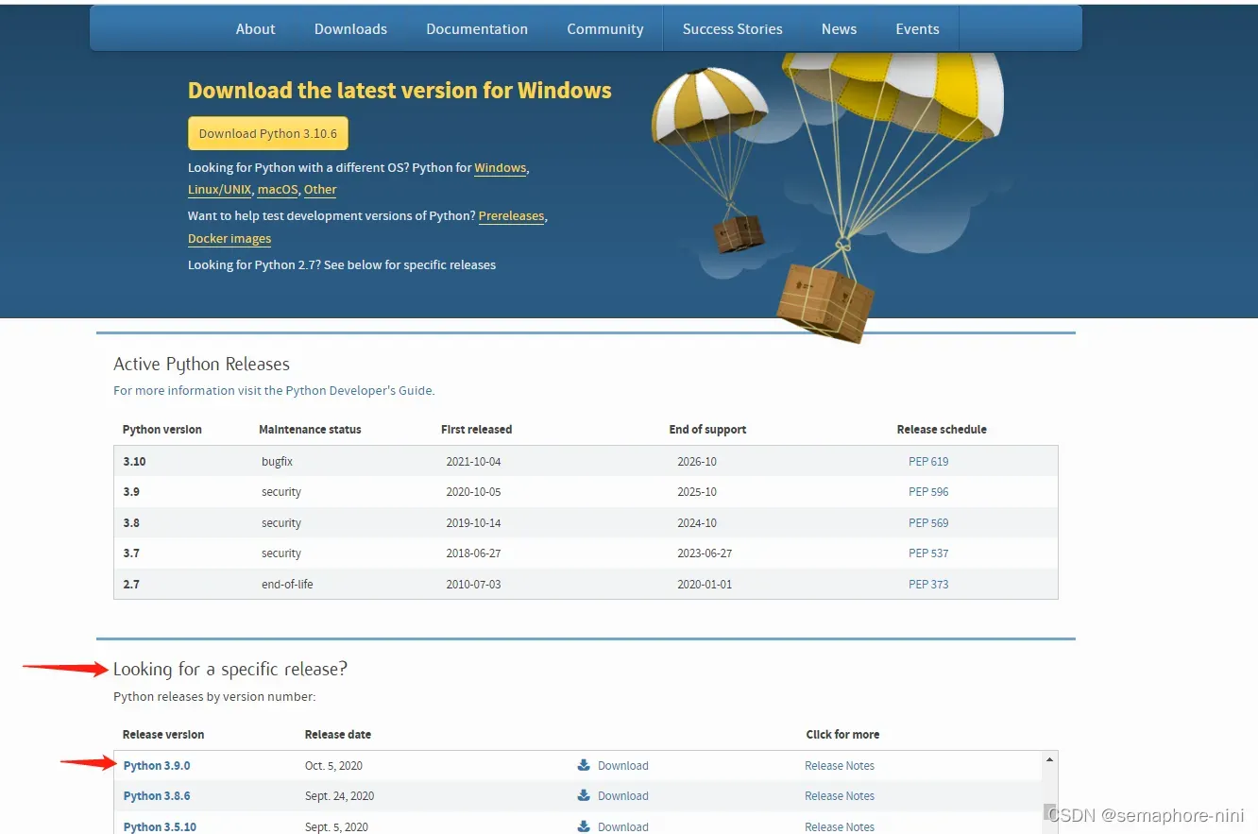This screenshot has height=834, width=1258.
Task: Follow the Windows OS link
Action: click(500, 167)
